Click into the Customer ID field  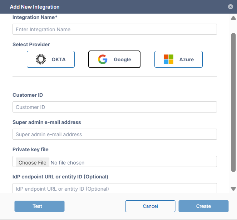pos(114,107)
